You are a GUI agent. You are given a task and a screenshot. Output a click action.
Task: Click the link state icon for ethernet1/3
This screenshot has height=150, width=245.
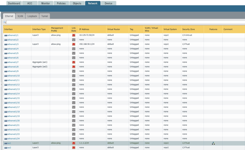(x=74, y=44)
